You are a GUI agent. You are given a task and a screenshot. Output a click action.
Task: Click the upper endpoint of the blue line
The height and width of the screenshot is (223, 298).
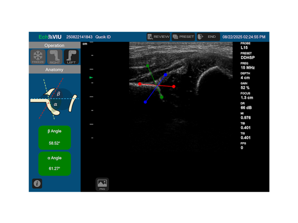[x=165, y=75]
